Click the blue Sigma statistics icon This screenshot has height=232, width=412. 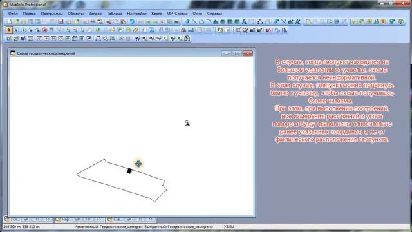coord(152,30)
